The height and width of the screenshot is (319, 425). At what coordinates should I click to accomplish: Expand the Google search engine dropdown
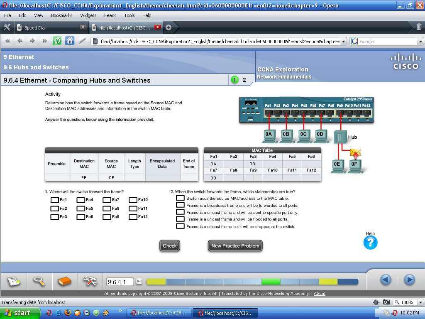pyautogui.click(x=420, y=42)
